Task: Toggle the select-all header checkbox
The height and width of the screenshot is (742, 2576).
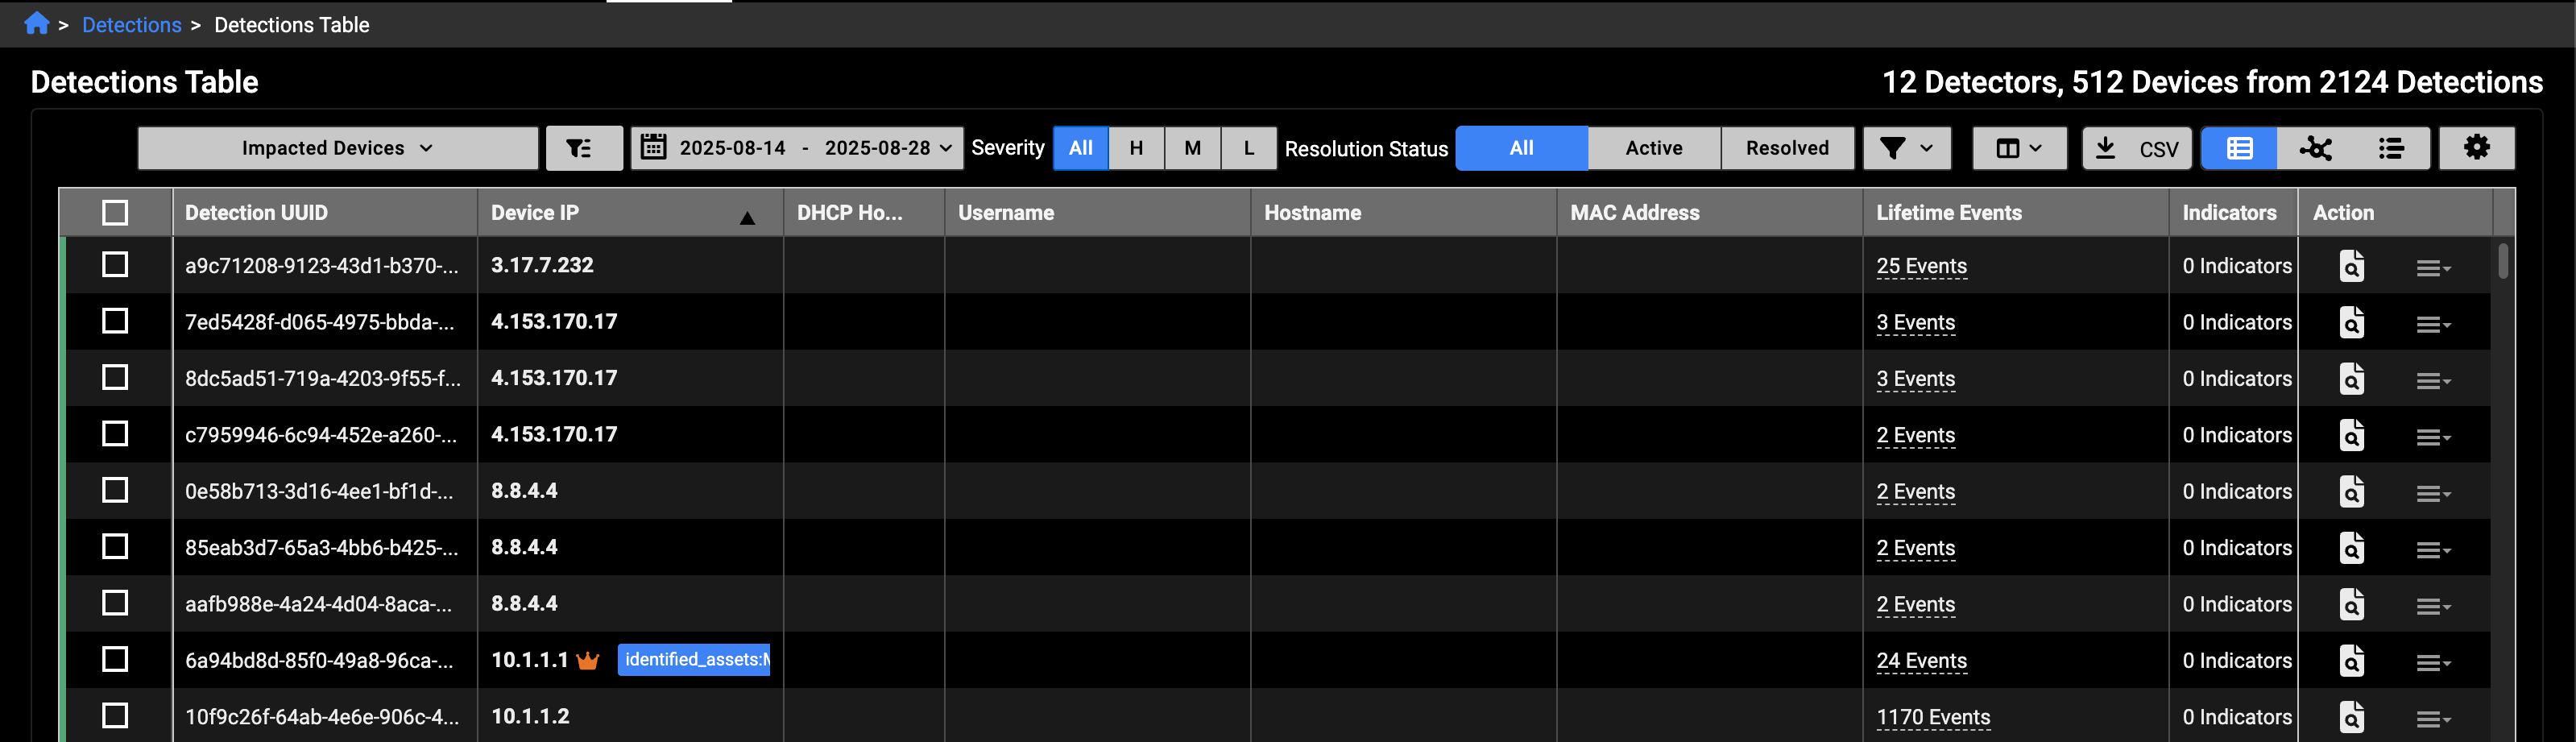Action: 115,213
